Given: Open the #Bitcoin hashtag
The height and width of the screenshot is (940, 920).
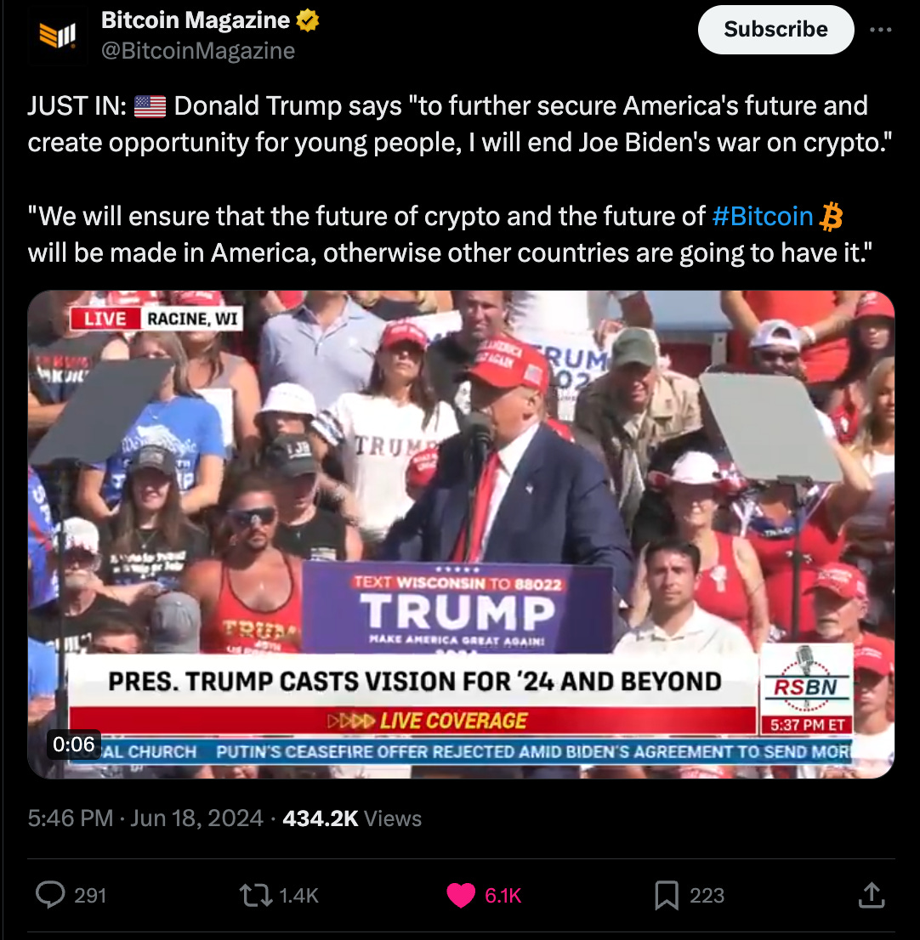Looking at the screenshot, I should coord(762,216).
